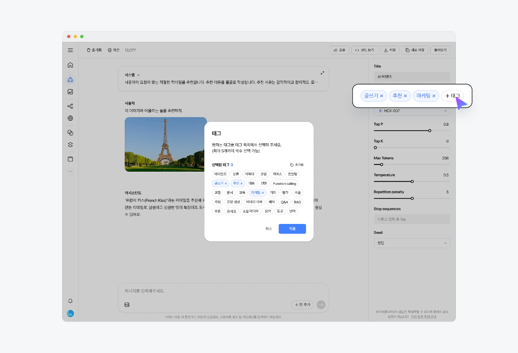This screenshot has width=518, height=353.
Task: Toggle the 유사도 tag chip
Action: pyautogui.click(x=232, y=211)
